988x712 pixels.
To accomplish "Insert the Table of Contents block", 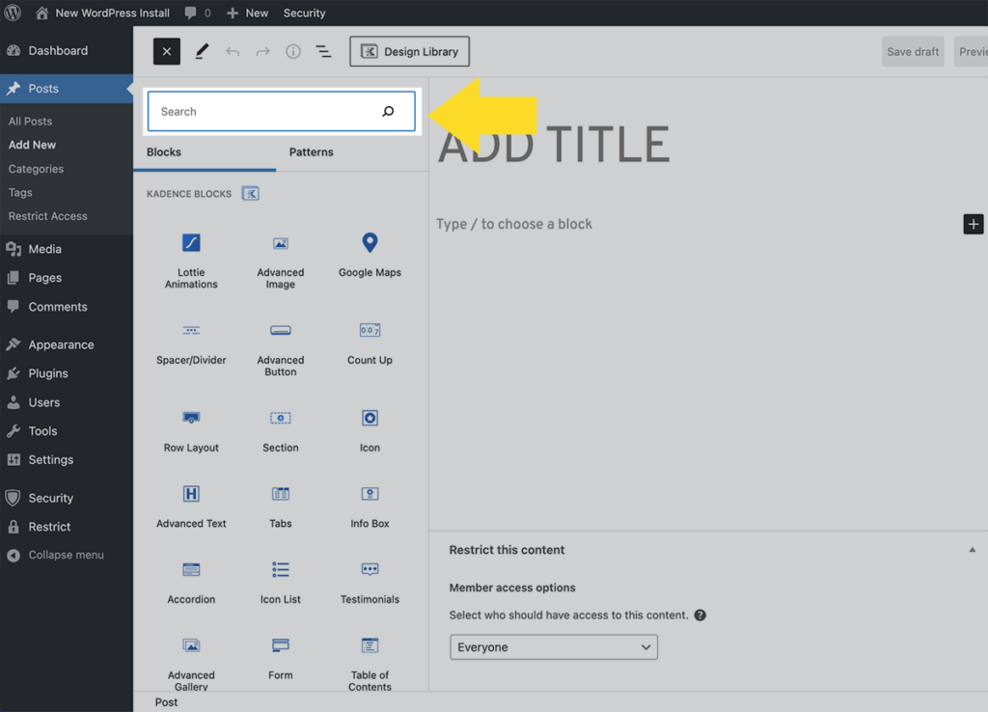I will (x=370, y=662).
